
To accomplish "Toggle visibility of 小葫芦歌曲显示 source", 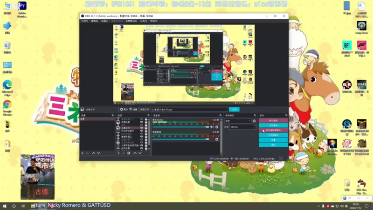I will (142, 145).
